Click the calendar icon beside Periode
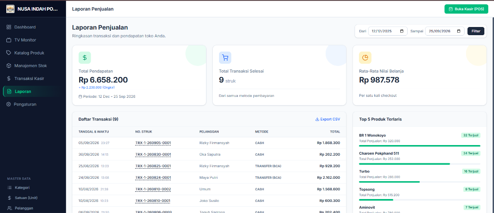Image resolution: width=494 pixels, height=213 pixels. [80, 96]
